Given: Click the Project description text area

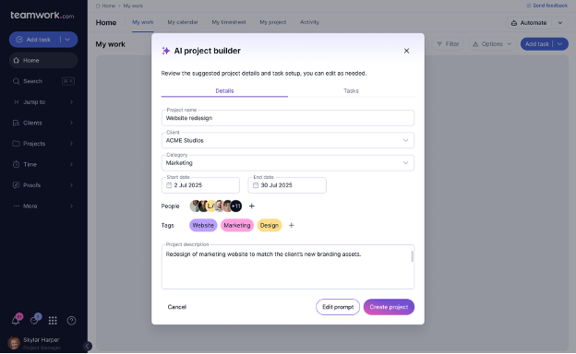Looking at the screenshot, I should 288,266.
